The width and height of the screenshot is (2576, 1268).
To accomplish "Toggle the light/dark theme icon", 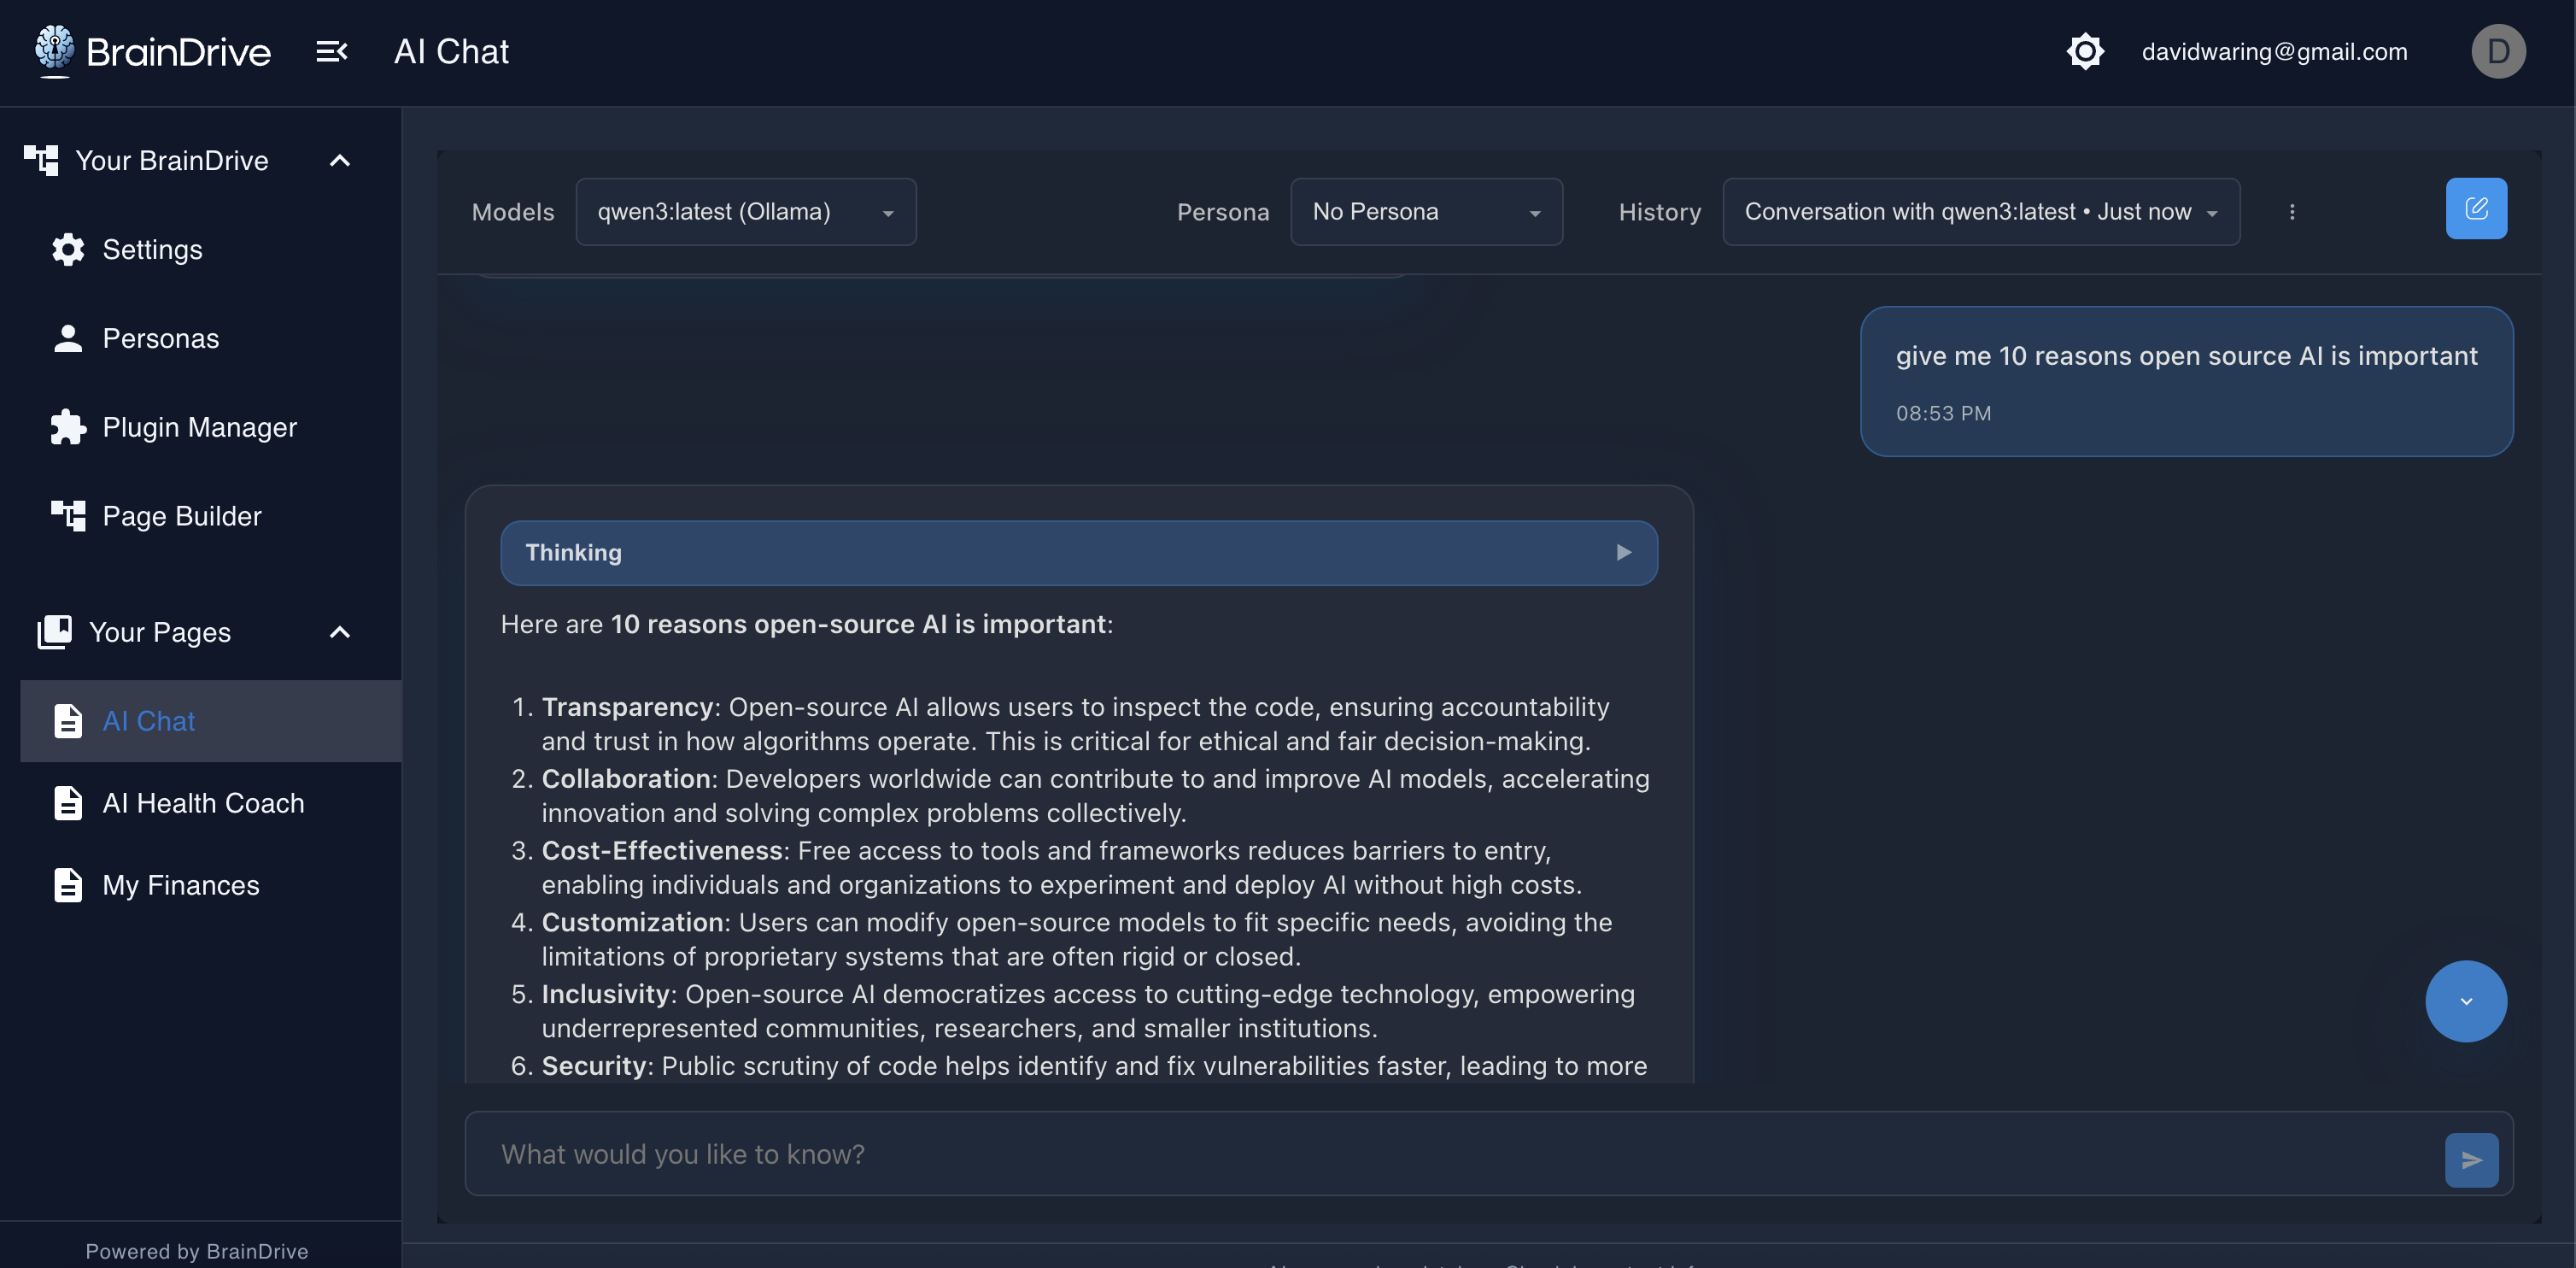I will [2085, 51].
